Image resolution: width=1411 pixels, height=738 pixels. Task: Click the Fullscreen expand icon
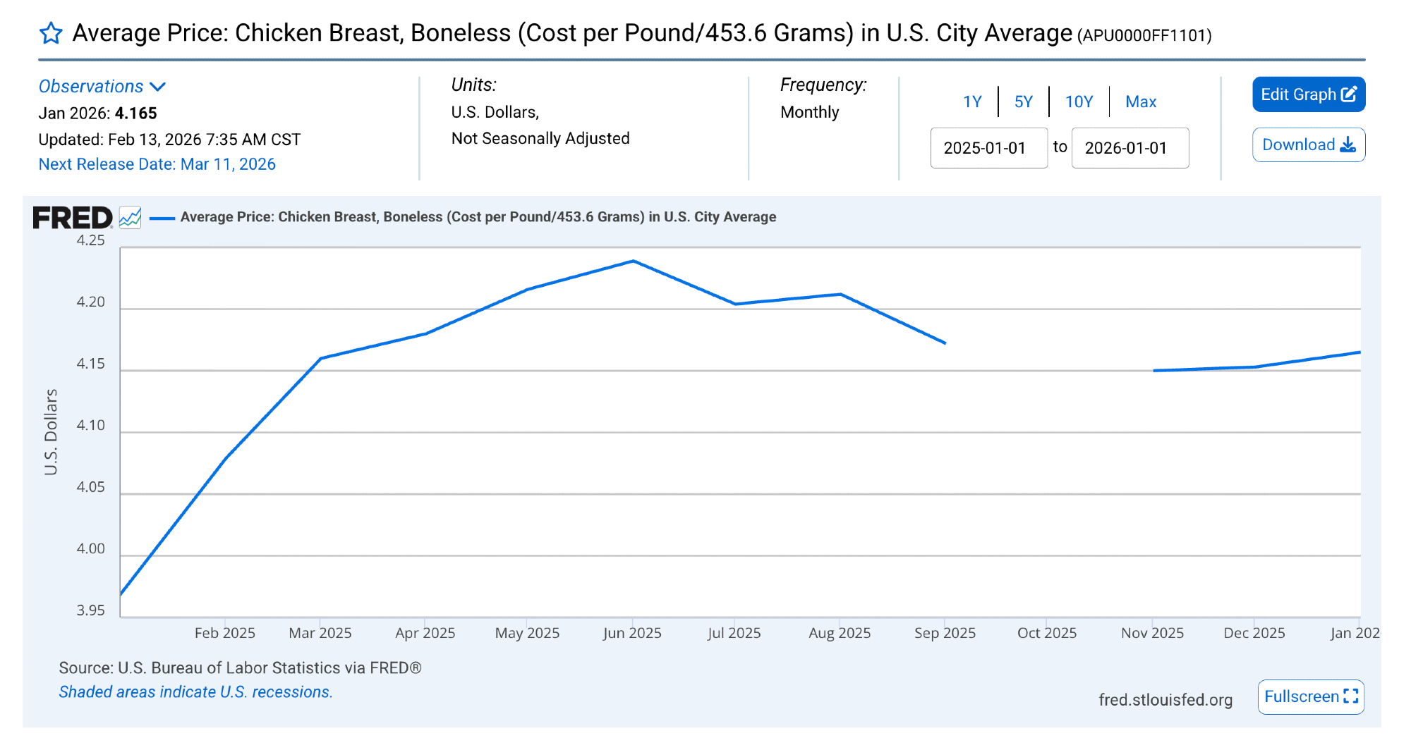pyautogui.click(x=1350, y=696)
